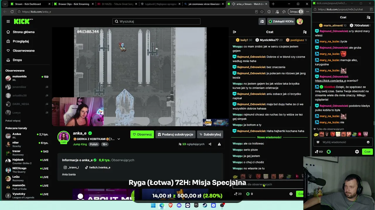Click the Subskrybuj button
Screen dimensions: 375x210
210,134
